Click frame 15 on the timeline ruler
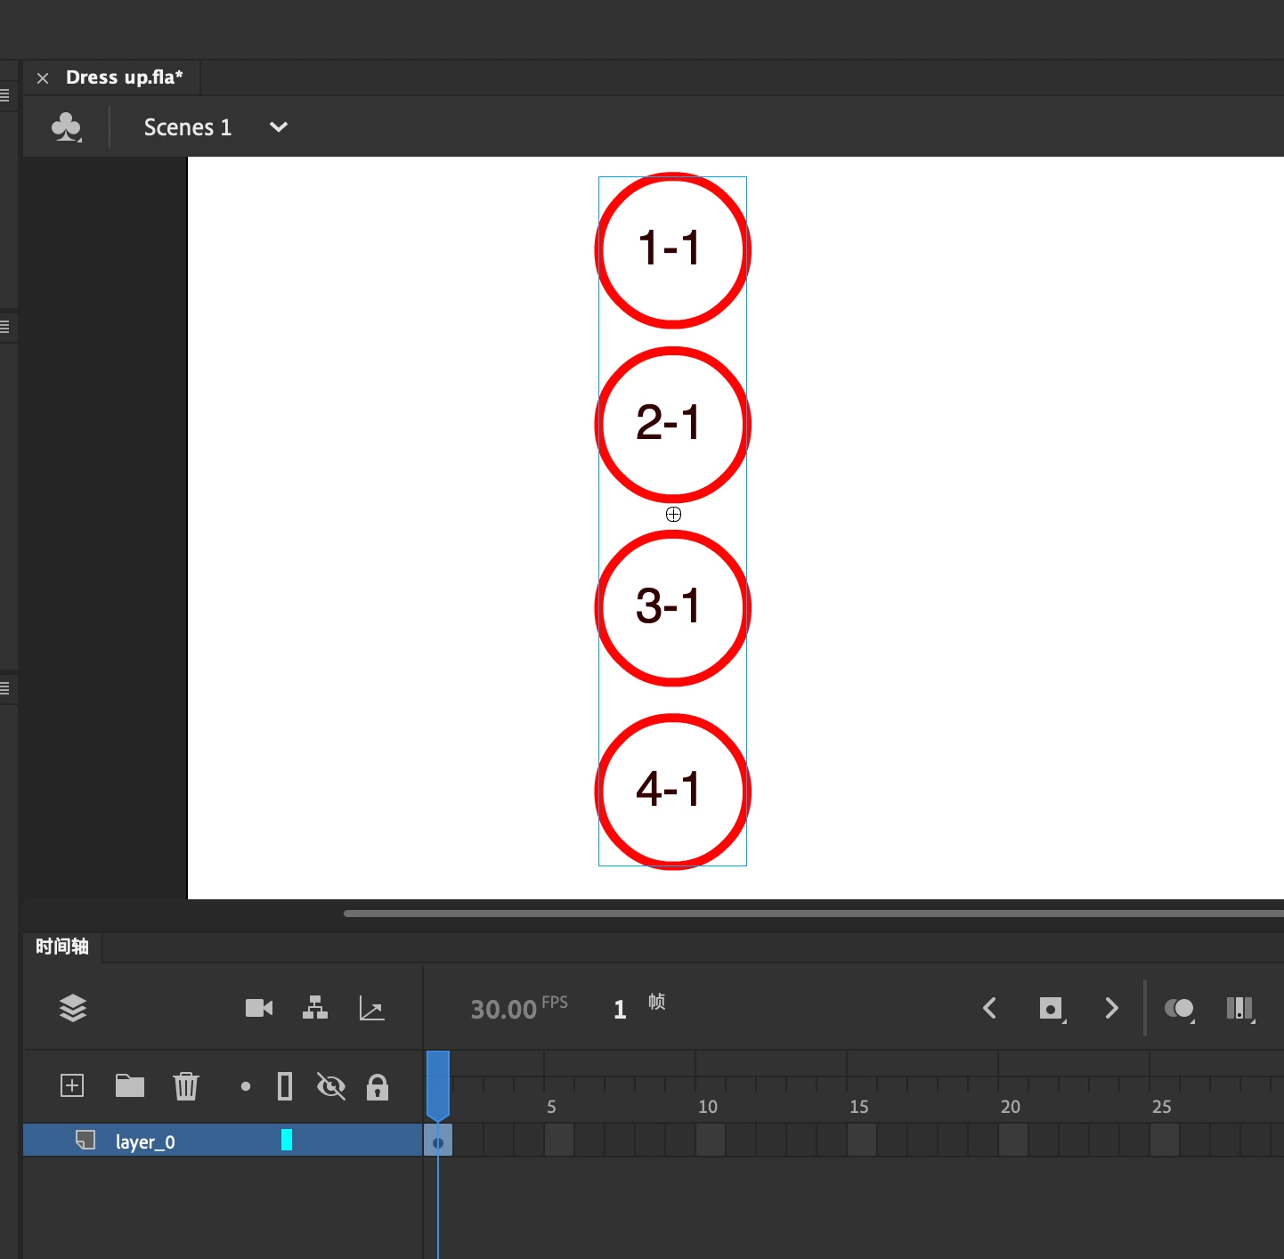Screen dimensions: 1284x1259 coord(859,1107)
